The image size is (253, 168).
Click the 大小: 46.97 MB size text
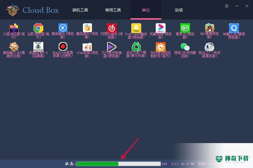[182, 164]
